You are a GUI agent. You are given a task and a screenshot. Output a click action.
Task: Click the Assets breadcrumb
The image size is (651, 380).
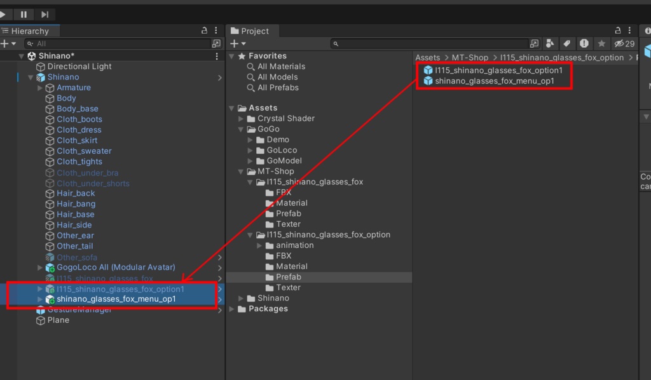[x=427, y=58]
